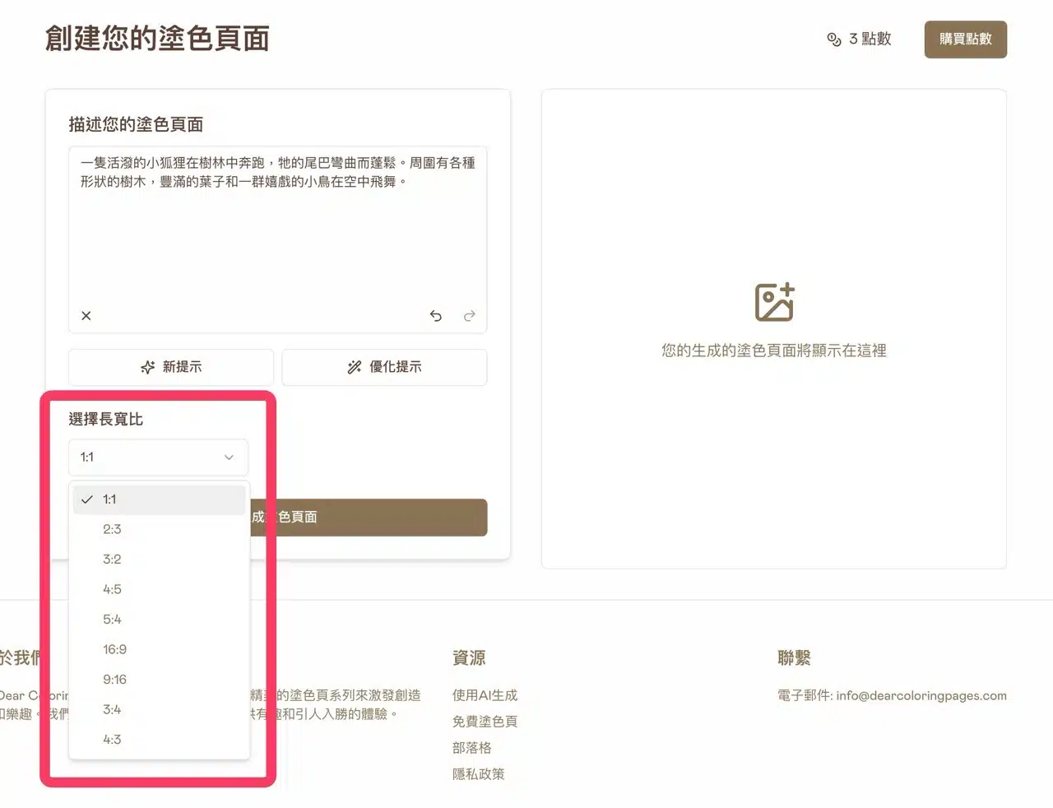Choose the 2:3 aspect ratio option
Screen dimensions: 1053x808
click(x=112, y=529)
